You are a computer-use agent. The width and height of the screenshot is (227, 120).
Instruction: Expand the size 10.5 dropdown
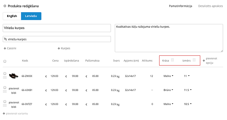pos(188,104)
